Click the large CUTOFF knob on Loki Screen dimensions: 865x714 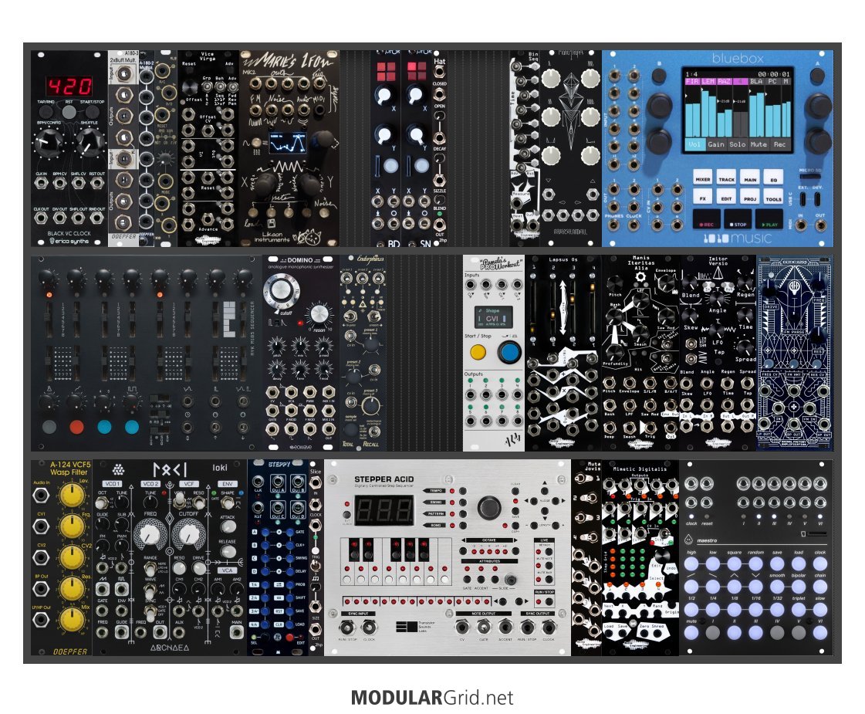coord(188,535)
